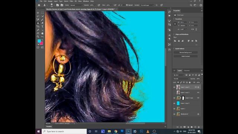Image resolution: width=238 pixels, height=134 pixels.
Task: Open the File menu
Action: [41, 1]
